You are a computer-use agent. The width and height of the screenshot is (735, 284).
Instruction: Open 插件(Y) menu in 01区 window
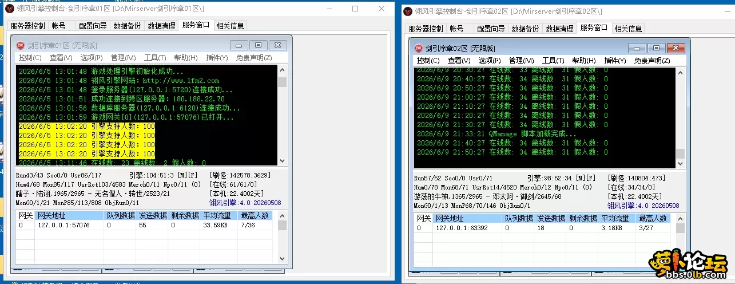(x=217, y=58)
